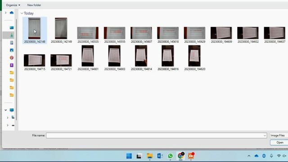Click into the File name field
The height and width of the screenshot is (162, 288).
tap(154, 135)
